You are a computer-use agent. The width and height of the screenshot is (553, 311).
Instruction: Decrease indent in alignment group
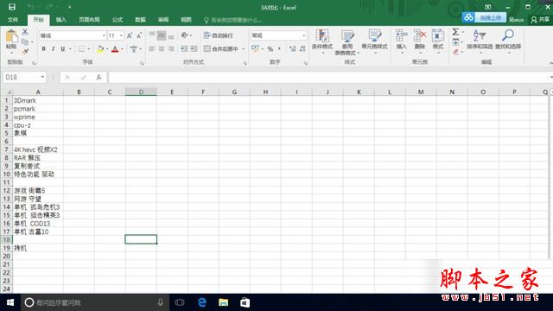184,49
